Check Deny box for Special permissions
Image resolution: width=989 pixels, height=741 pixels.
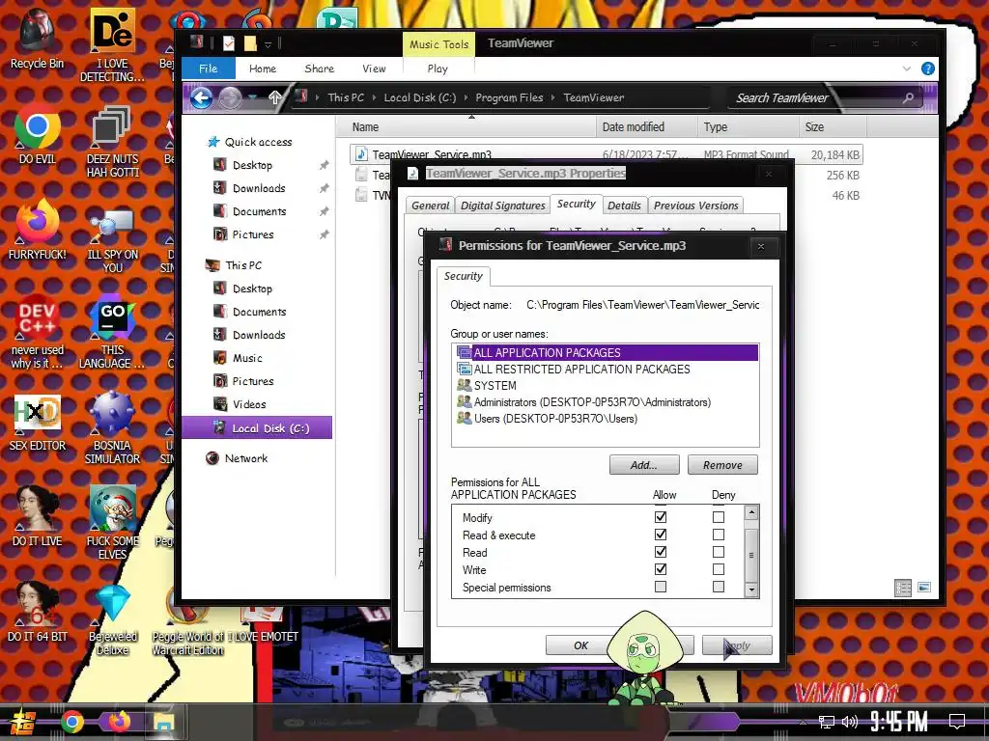[719, 587]
